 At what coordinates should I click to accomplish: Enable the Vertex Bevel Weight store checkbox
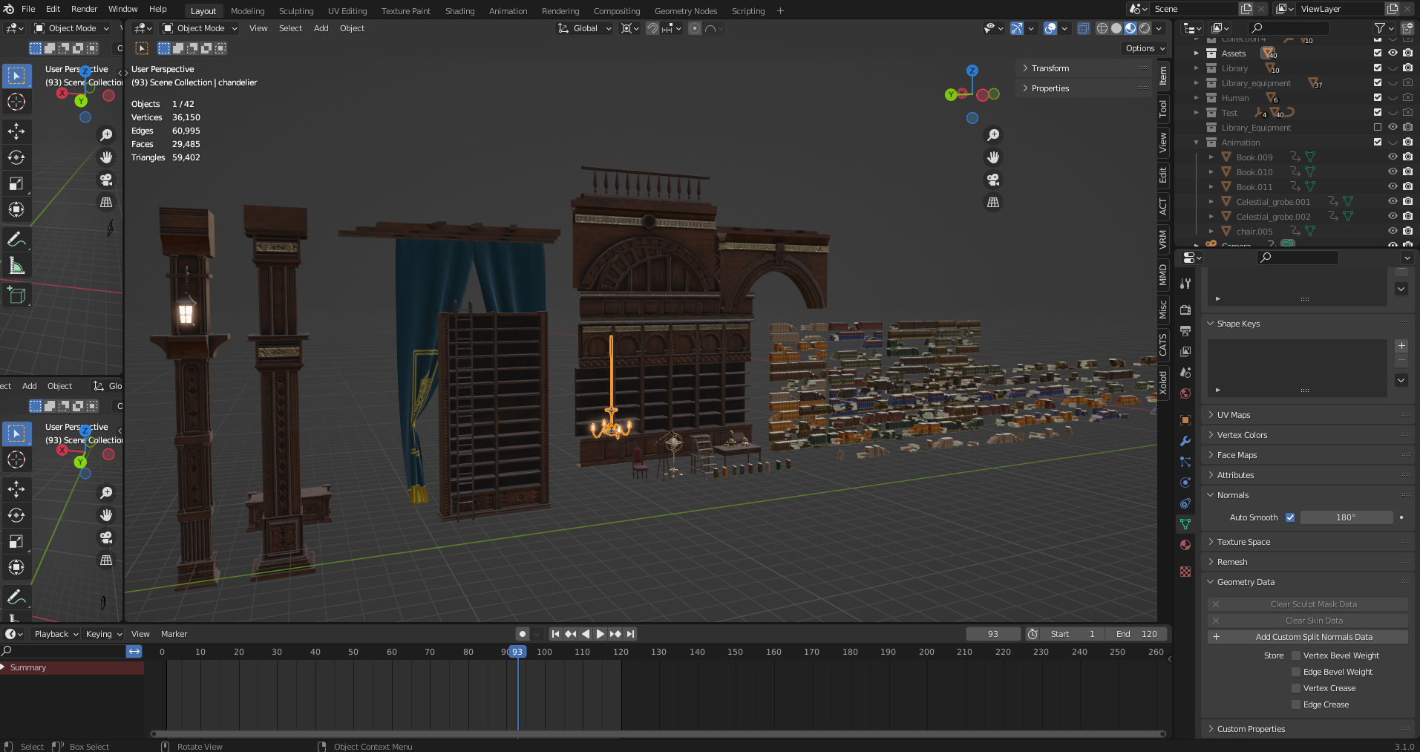[1295, 655]
